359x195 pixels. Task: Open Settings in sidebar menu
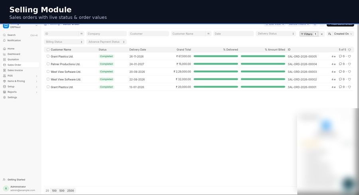tap(20, 97)
